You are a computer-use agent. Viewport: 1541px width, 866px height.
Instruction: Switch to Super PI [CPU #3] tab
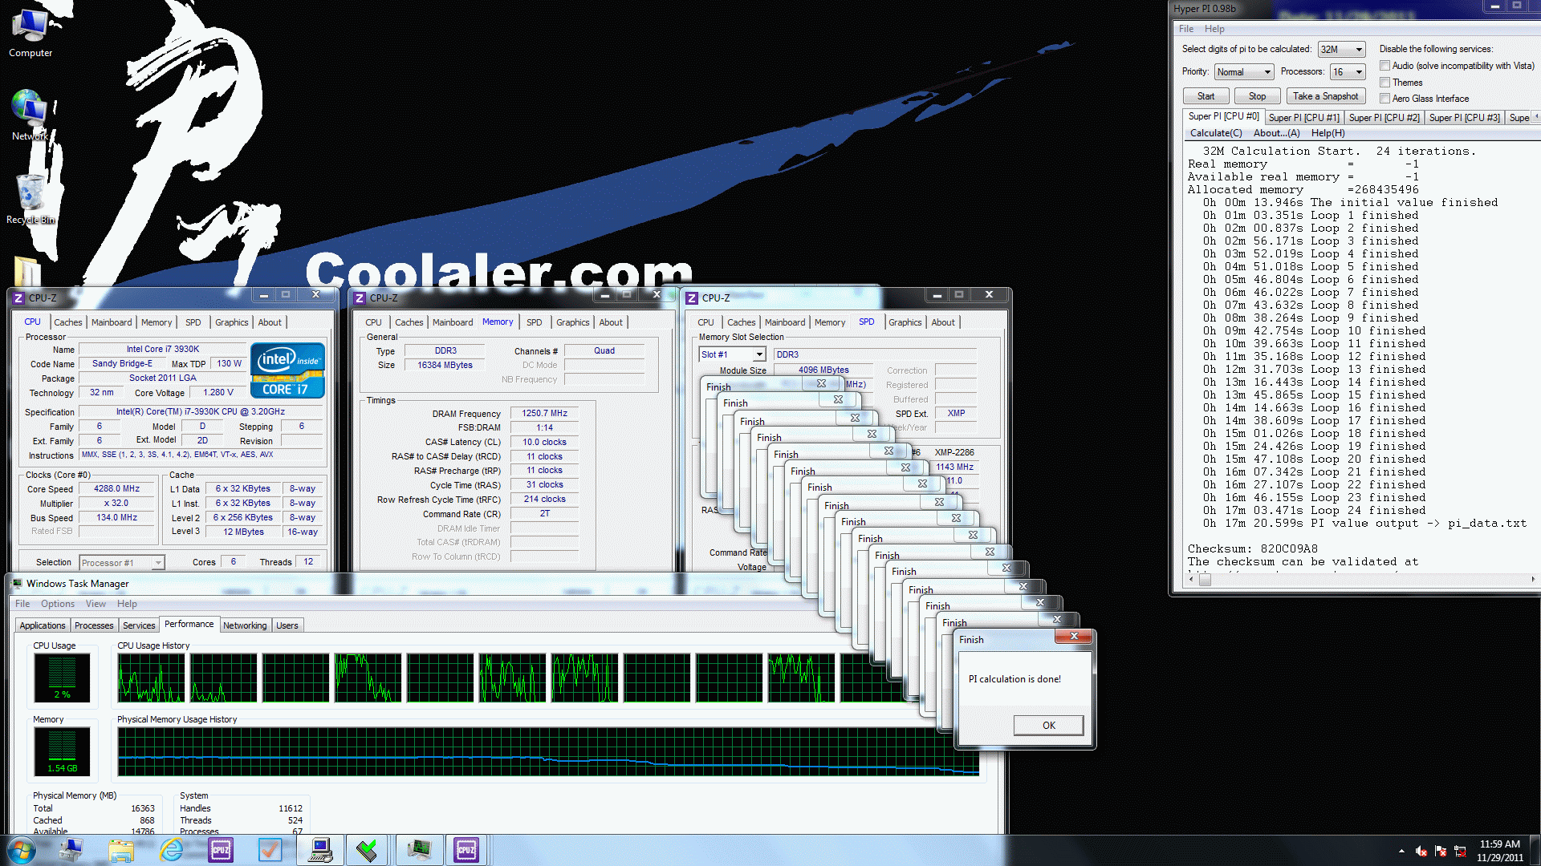click(x=1464, y=118)
